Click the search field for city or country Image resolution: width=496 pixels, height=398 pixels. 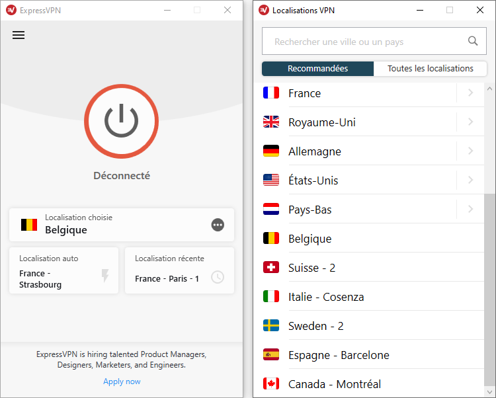[374, 41]
